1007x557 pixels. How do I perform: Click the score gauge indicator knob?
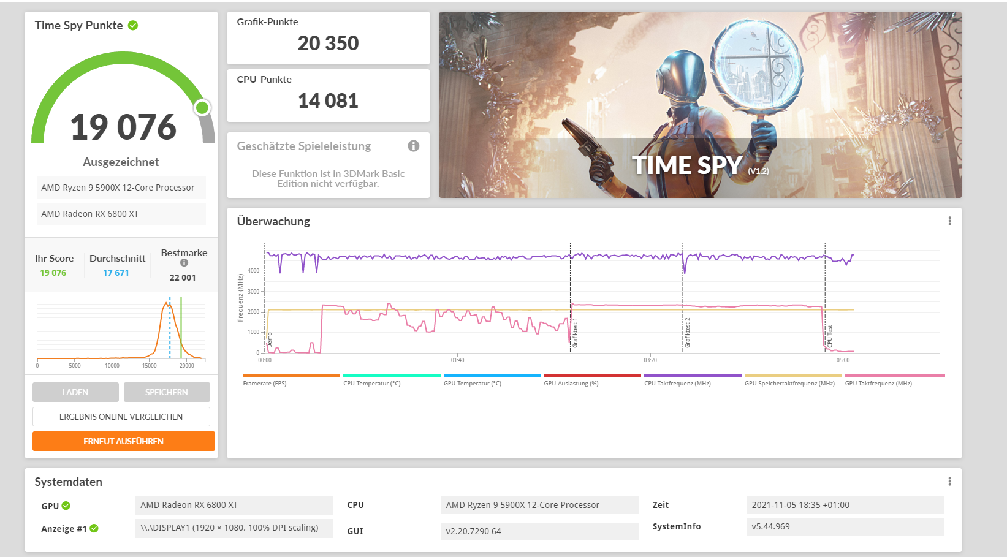pos(202,108)
